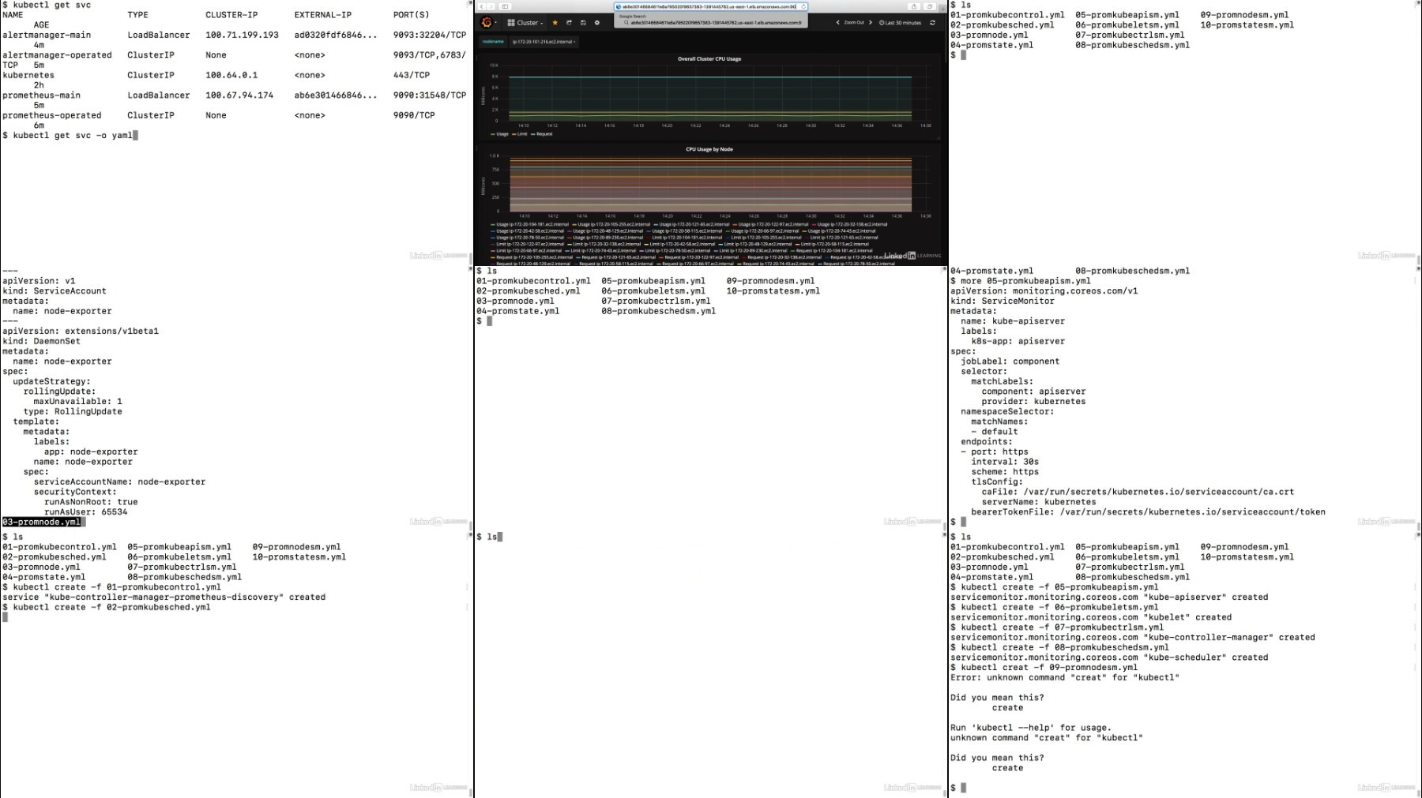1422x798 pixels.
Task: Click 'more 05-promkubeapism.yml' command line
Action: [1025, 280]
